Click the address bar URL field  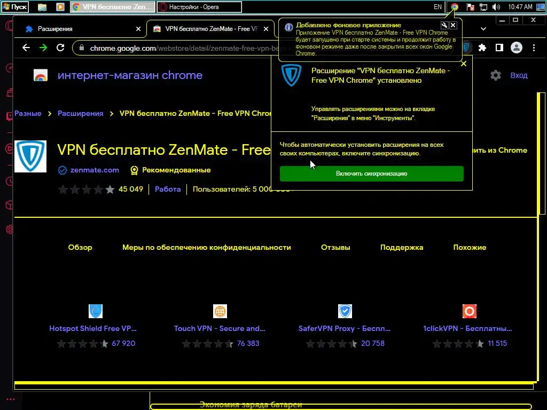click(182, 48)
